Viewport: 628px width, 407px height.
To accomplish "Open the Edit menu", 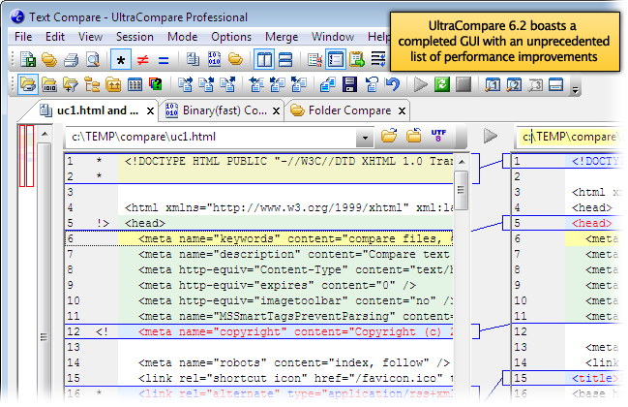I will click(55, 37).
